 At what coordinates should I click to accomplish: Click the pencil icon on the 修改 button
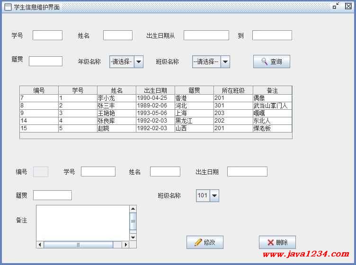(198, 242)
